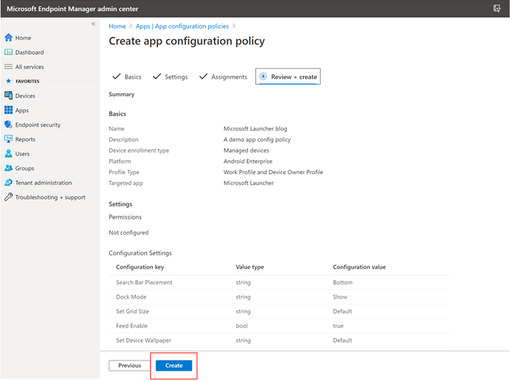Select the Review + create tab
This screenshot has width=510, height=381.
tap(288, 76)
